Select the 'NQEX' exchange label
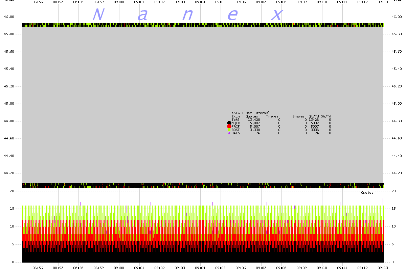 pos(235,123)
